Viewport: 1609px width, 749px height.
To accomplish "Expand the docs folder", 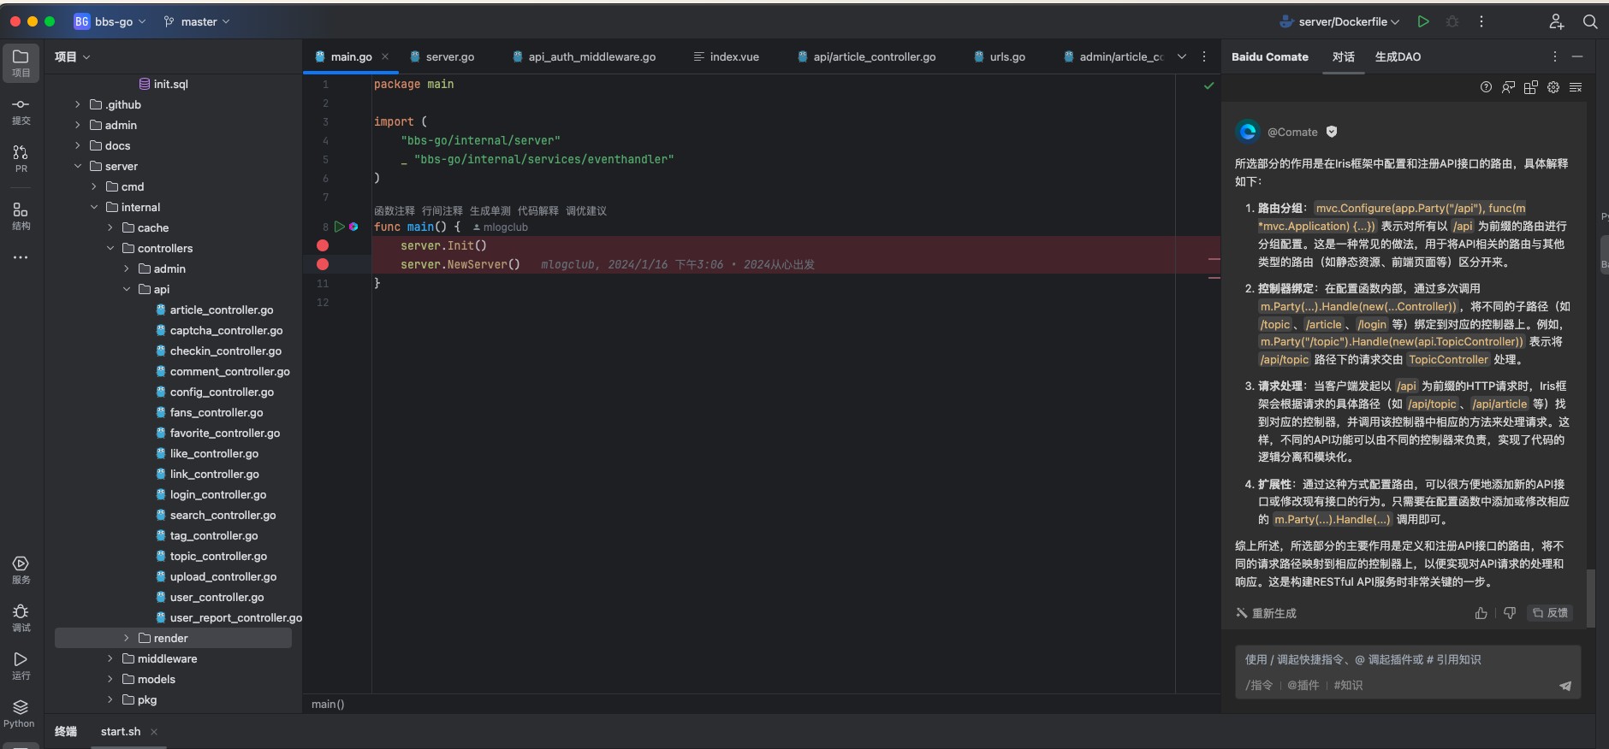I will point(78,145).
